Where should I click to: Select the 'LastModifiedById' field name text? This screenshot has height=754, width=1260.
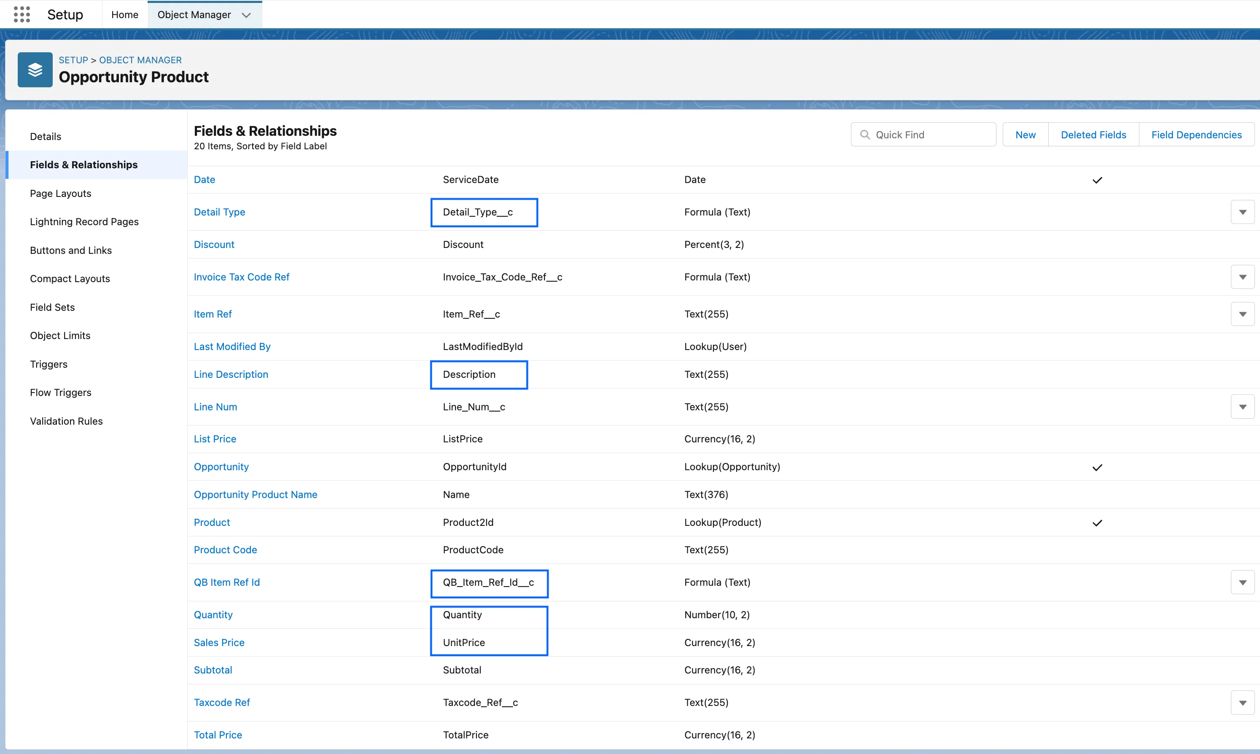483,347
